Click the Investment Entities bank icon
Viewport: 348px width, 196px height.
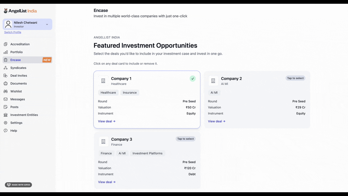point(5,115)
